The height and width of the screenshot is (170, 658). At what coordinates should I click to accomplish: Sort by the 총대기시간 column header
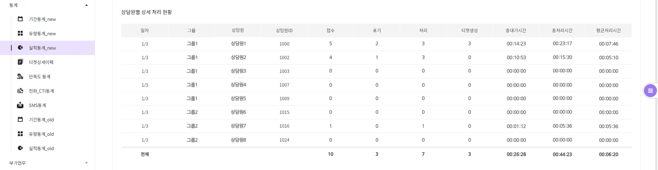(x=516, y=31)
